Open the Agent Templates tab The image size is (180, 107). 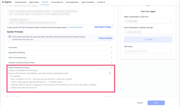coord(88,2)
